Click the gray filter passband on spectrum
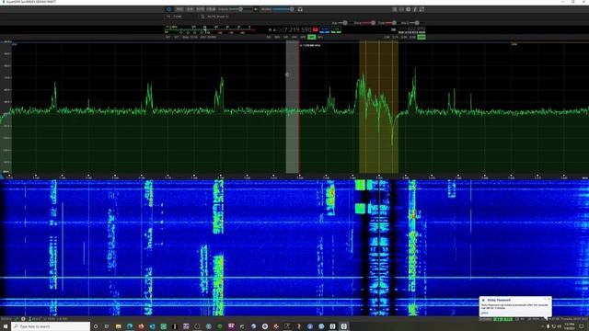This screenshot has width=589, height=331. click(293, 107)
